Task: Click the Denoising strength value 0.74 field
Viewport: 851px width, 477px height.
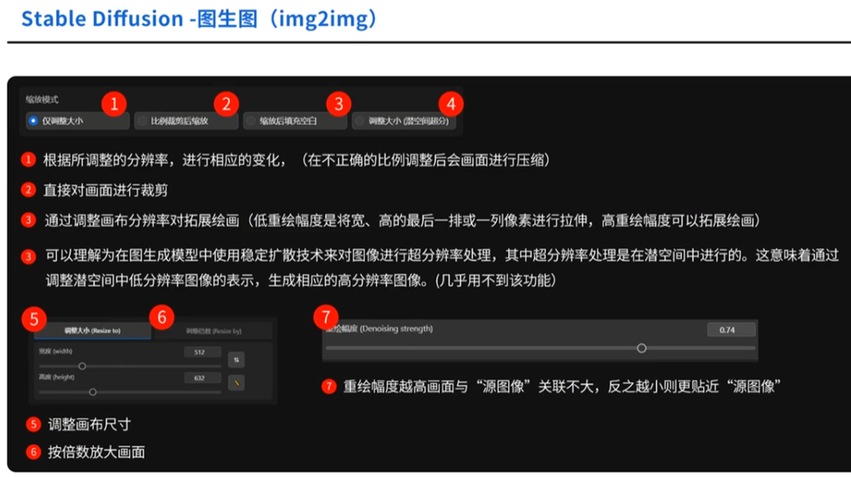Action: coord(731,330)
